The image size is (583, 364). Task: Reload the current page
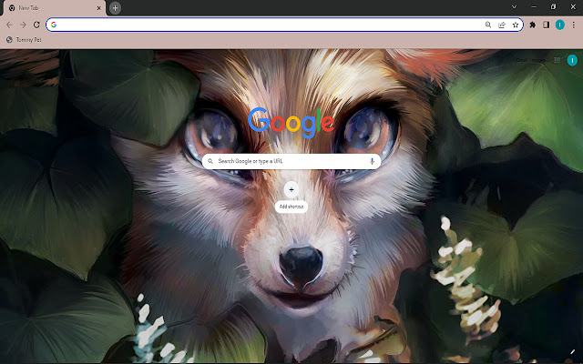coord(36,25)
